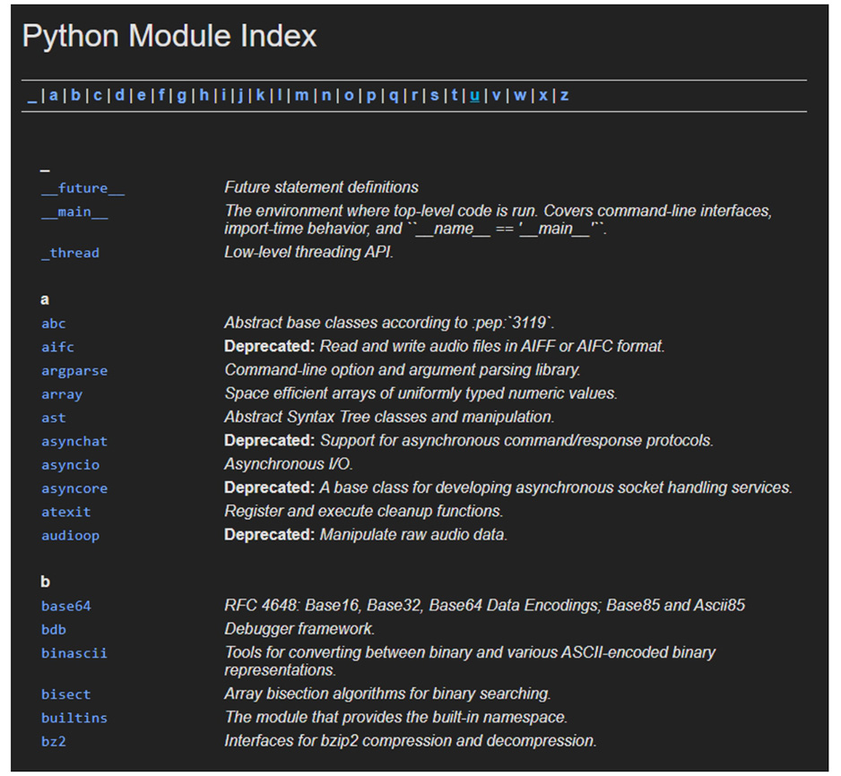Open the argparse module documentation

74,370
